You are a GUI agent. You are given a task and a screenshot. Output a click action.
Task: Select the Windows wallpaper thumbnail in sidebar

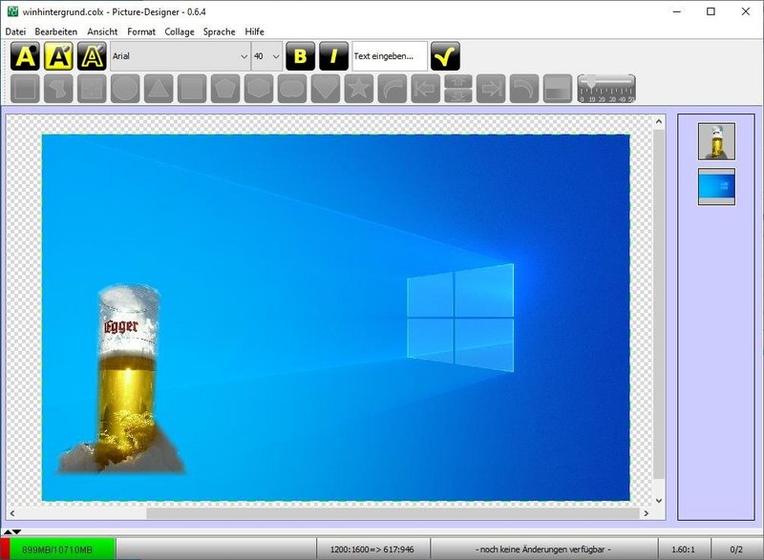point(717,187)
